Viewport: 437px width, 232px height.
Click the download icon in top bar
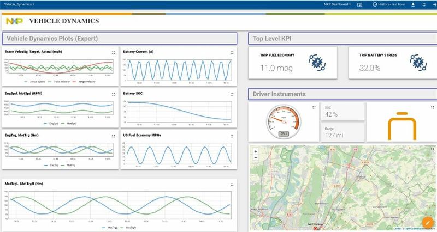tap(413, 4)
